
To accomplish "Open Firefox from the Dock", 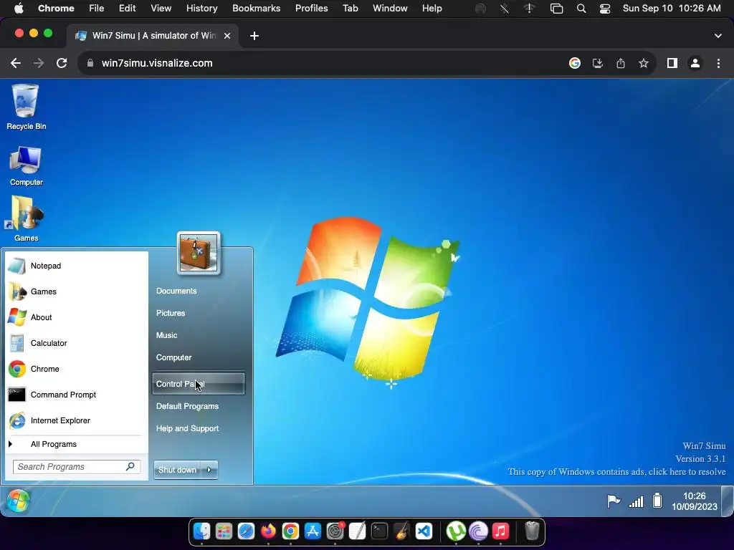I will pyautogui.click(x=268, y=531).
